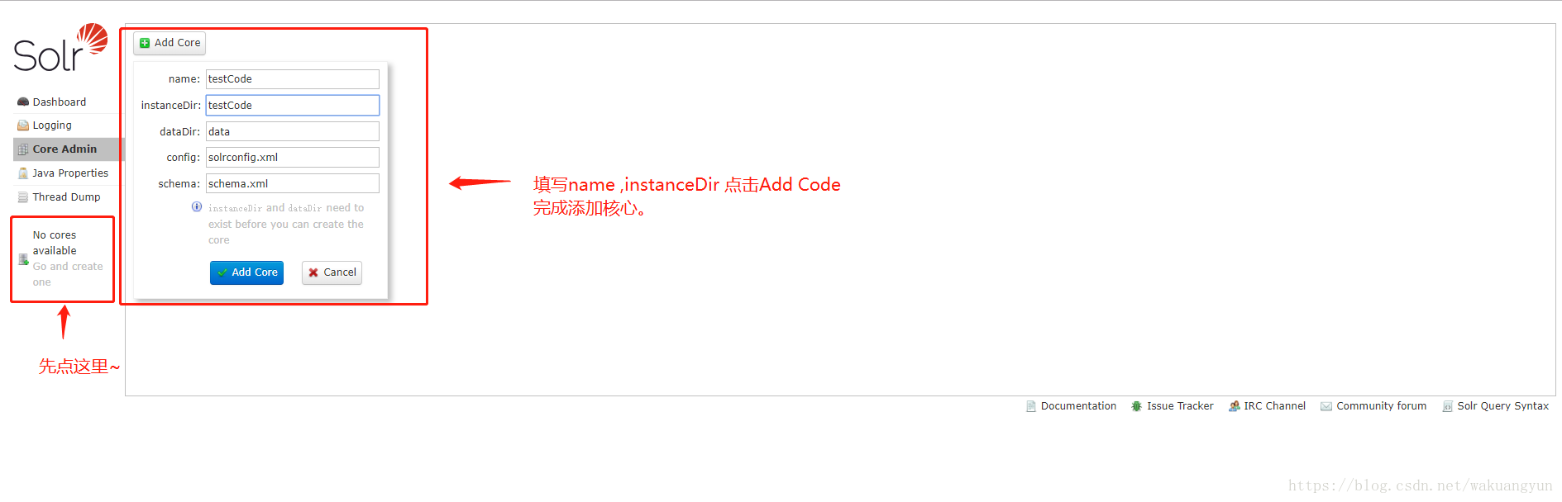
Task: Open Dashboard via its gauge icon
Action: coord(23,102)
